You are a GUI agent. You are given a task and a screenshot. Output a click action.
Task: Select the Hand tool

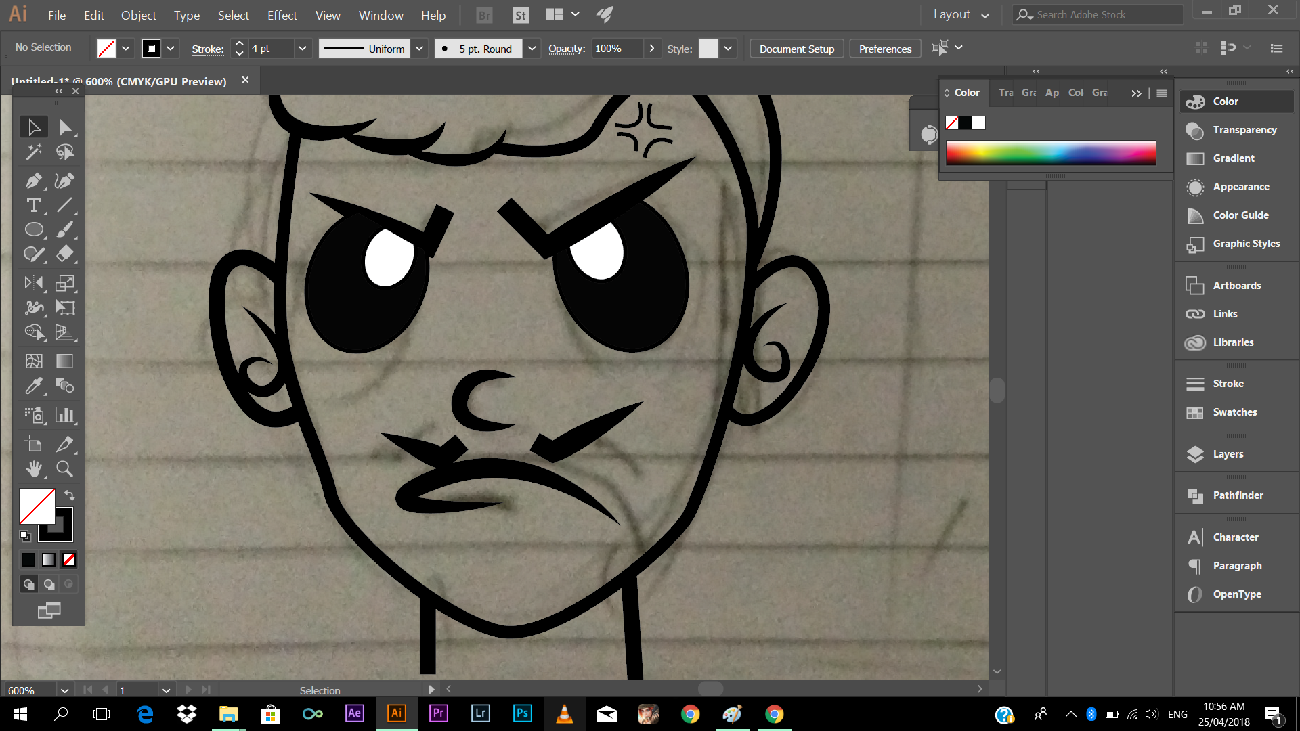[x=33, y=468]
